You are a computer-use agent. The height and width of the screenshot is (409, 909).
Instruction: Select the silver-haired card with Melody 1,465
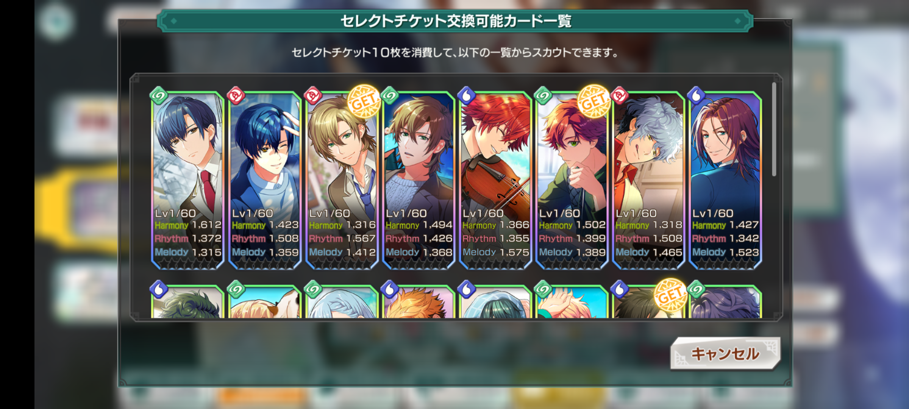point(648,180)
